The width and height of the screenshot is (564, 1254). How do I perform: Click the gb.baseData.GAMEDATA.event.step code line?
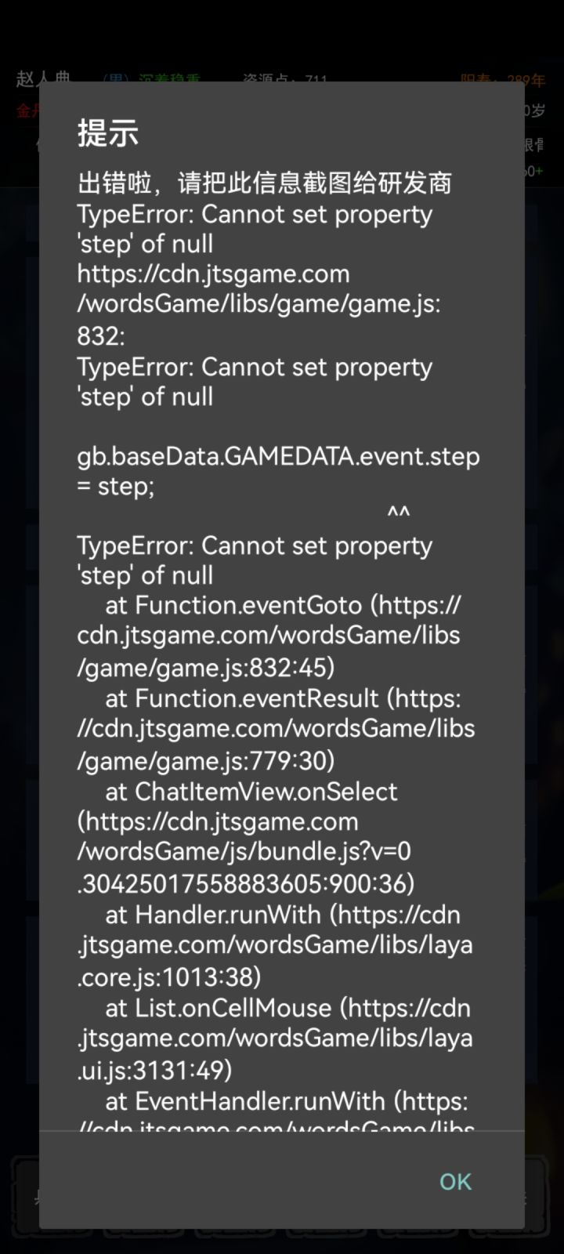tap(278, 456)
